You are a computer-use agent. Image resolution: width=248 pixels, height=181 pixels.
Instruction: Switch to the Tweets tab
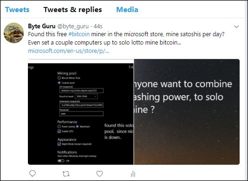[x=17, y=10]
